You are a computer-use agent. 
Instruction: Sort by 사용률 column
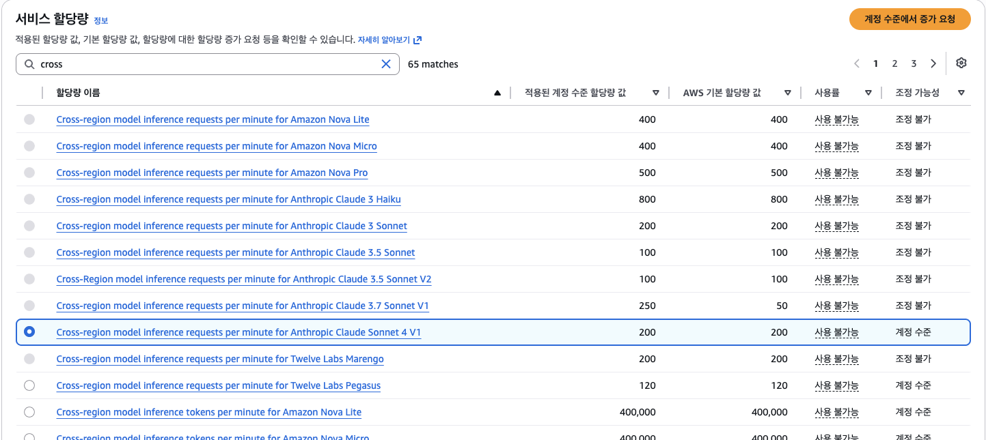pyautogui.click(x=868, y=93)
